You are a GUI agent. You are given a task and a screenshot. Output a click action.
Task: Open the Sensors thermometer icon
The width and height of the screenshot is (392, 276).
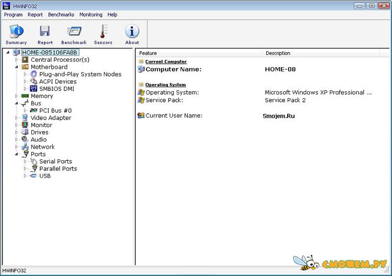tap(103, 31)
